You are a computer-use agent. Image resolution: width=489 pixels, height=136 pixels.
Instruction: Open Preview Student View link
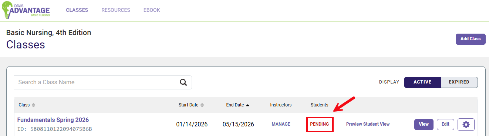[368, 124]
